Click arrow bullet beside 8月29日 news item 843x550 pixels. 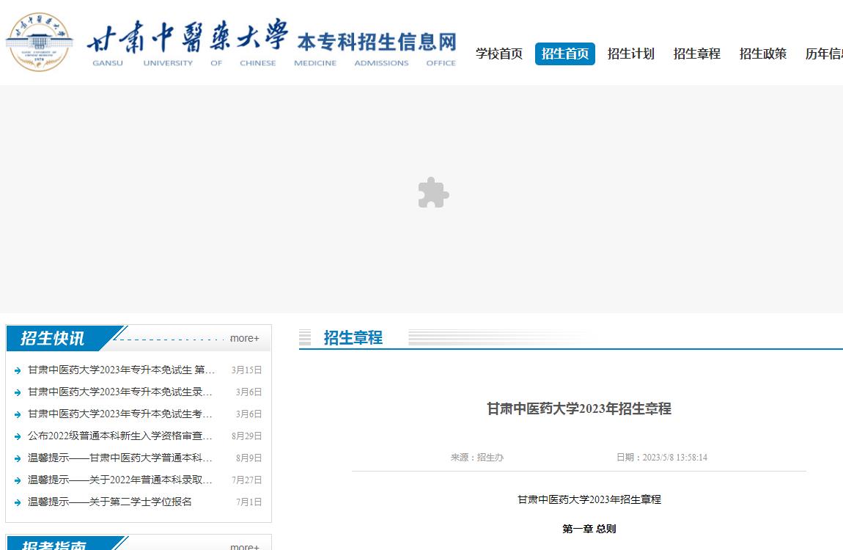pos(17,436)
